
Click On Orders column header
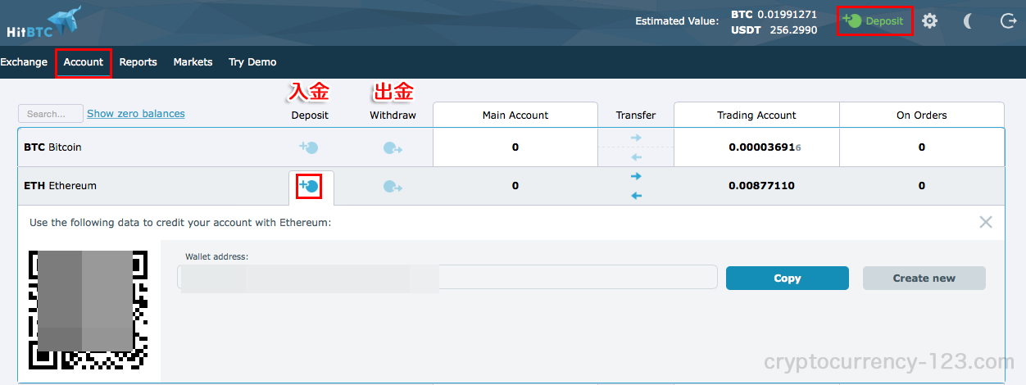point(922,115)
